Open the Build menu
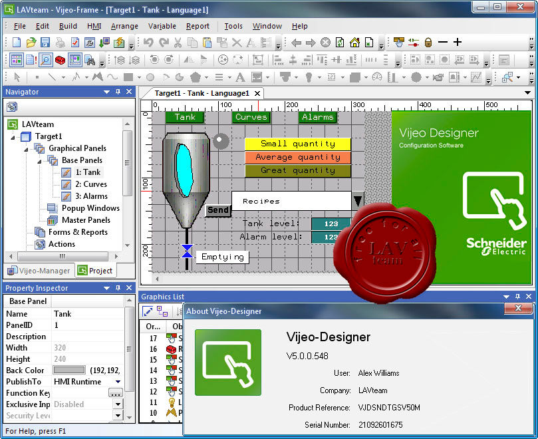 point(68,26)
